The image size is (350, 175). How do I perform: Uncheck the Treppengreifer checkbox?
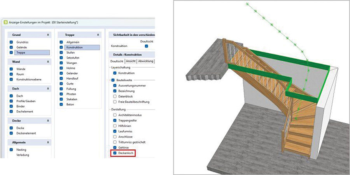click(114, 121)
